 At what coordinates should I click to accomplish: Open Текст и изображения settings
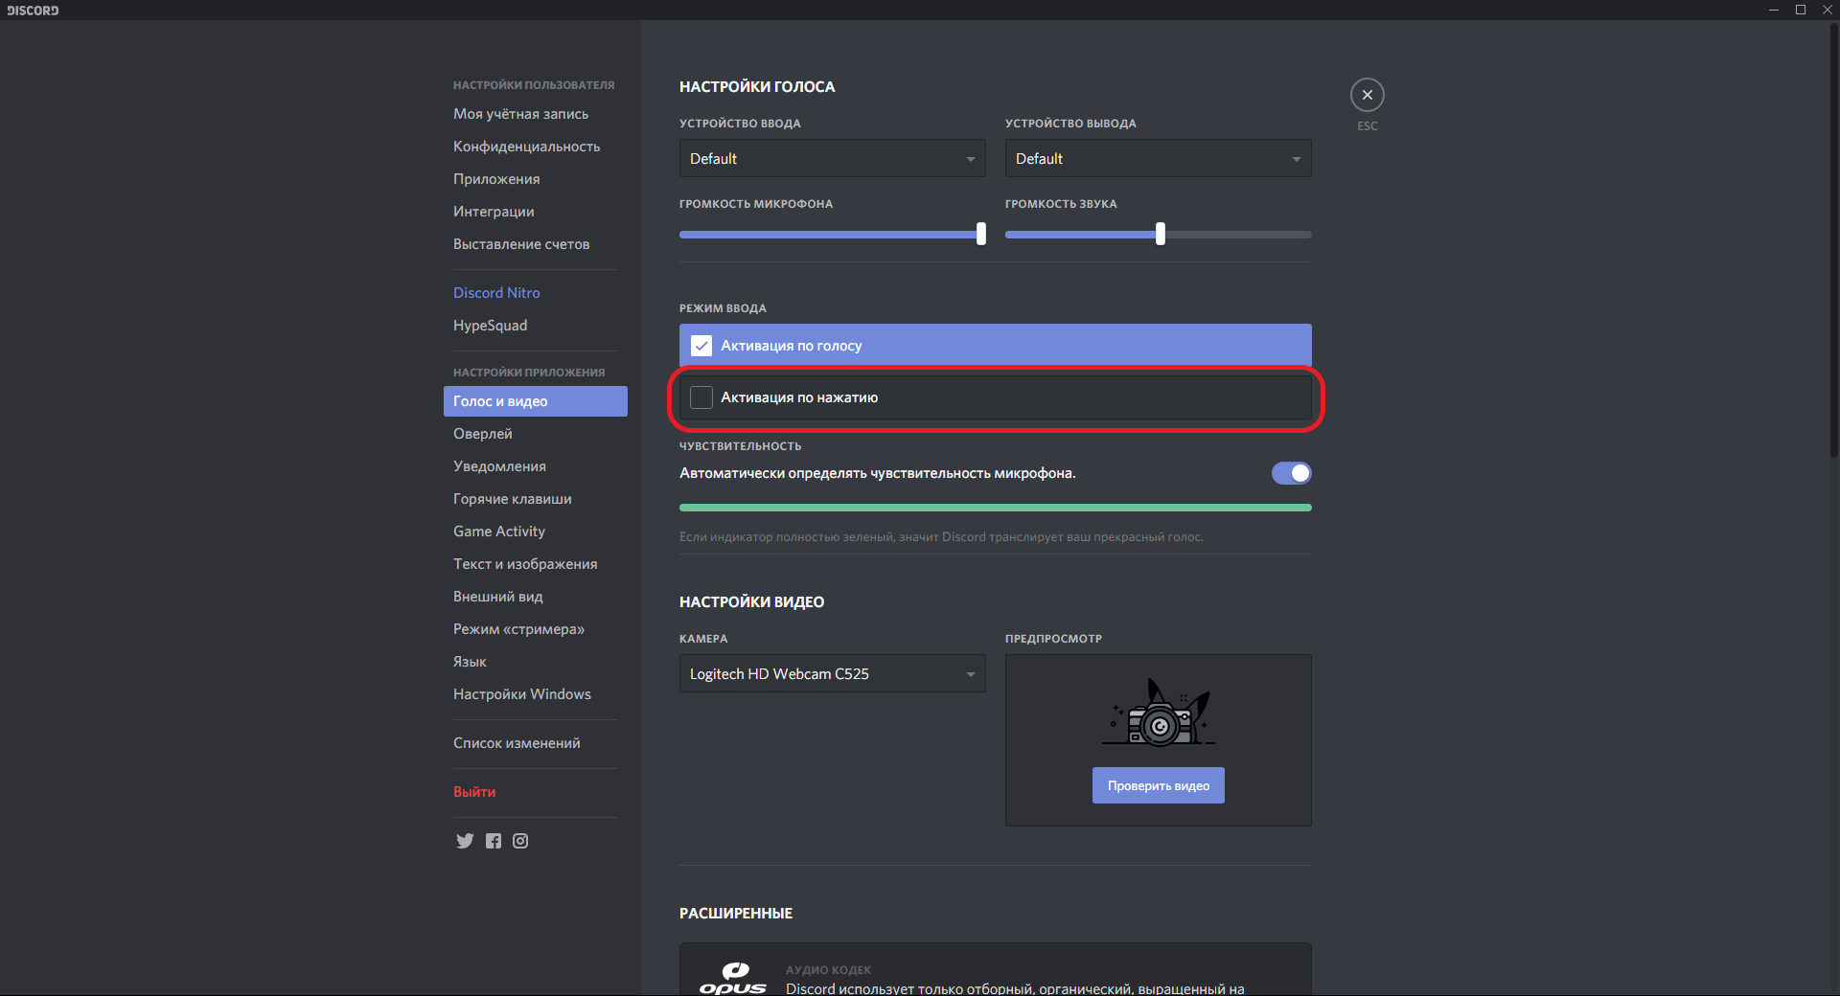(535, 564)
